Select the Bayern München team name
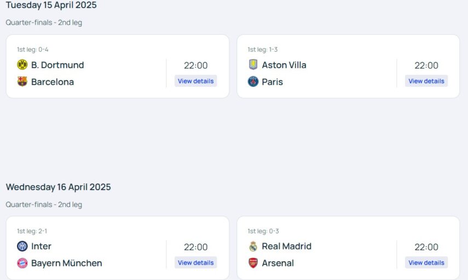The image size is (468, 280). point(67,263)
